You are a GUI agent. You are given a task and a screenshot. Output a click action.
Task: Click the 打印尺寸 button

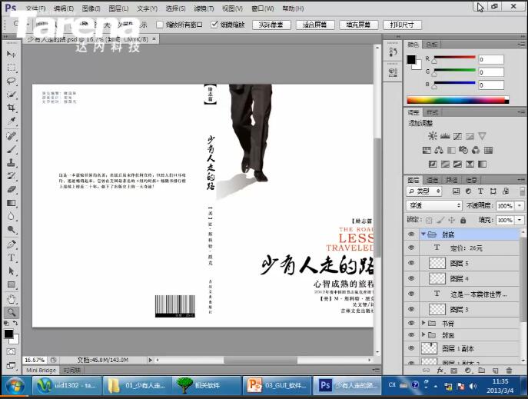tap(402, 25)
